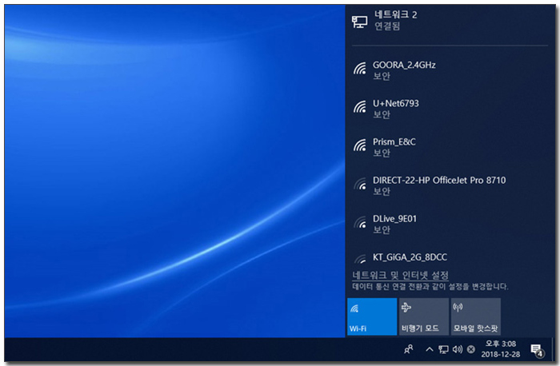This screenshot has height=366, width=560.
Task: Open 네트워크 및 인터넷 설정 link
Action: 400,276
